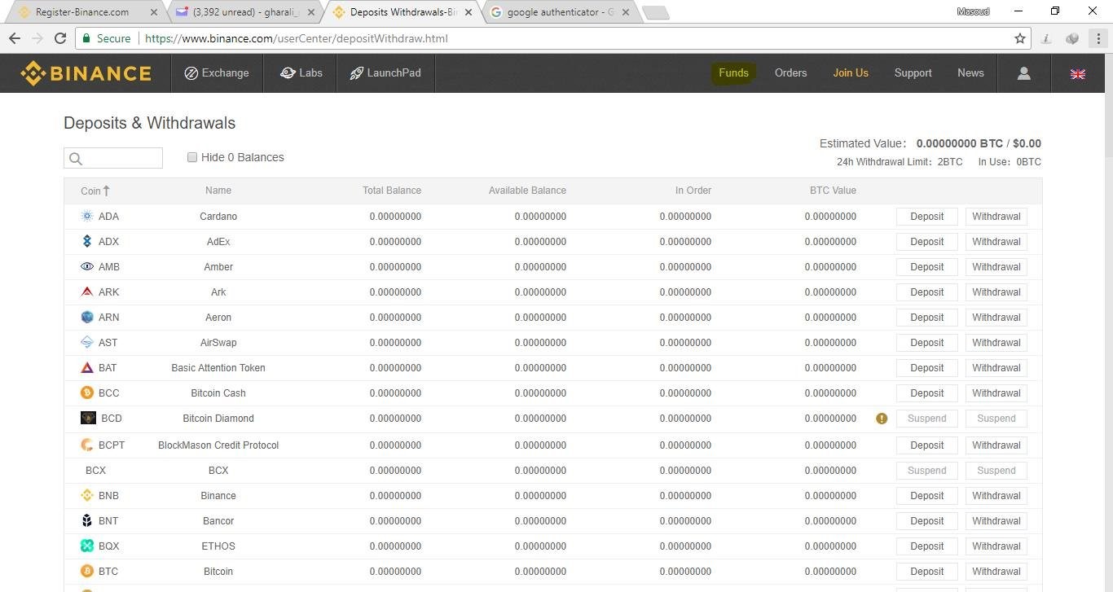The width and height of the screenshot is (1113, 592).
Task: Click Withdrawal for Bancor BNT
Action: click(996, 521)
